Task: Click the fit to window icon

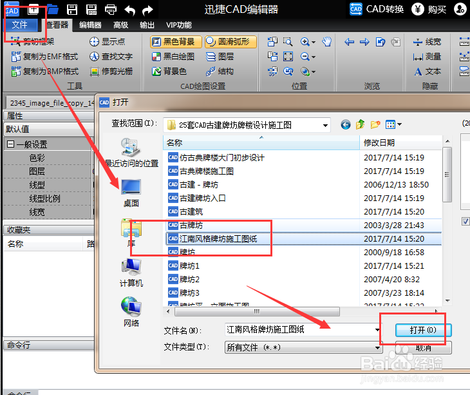Action: point(288,57)
